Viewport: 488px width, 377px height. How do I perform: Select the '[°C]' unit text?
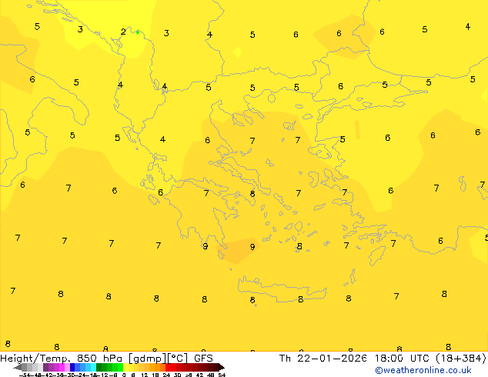[178, 359]
